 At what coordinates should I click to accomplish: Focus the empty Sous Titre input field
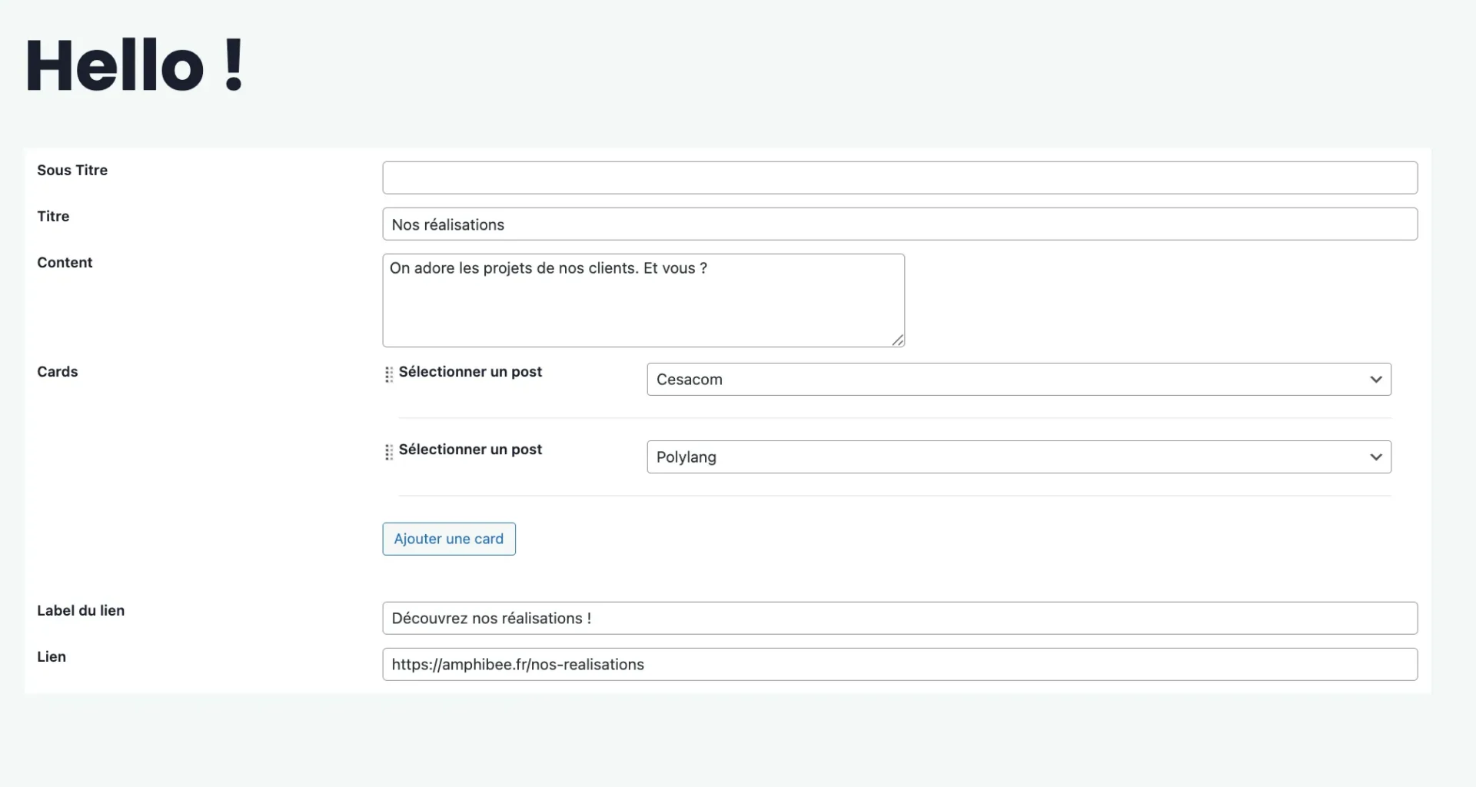tap(899, 178)
